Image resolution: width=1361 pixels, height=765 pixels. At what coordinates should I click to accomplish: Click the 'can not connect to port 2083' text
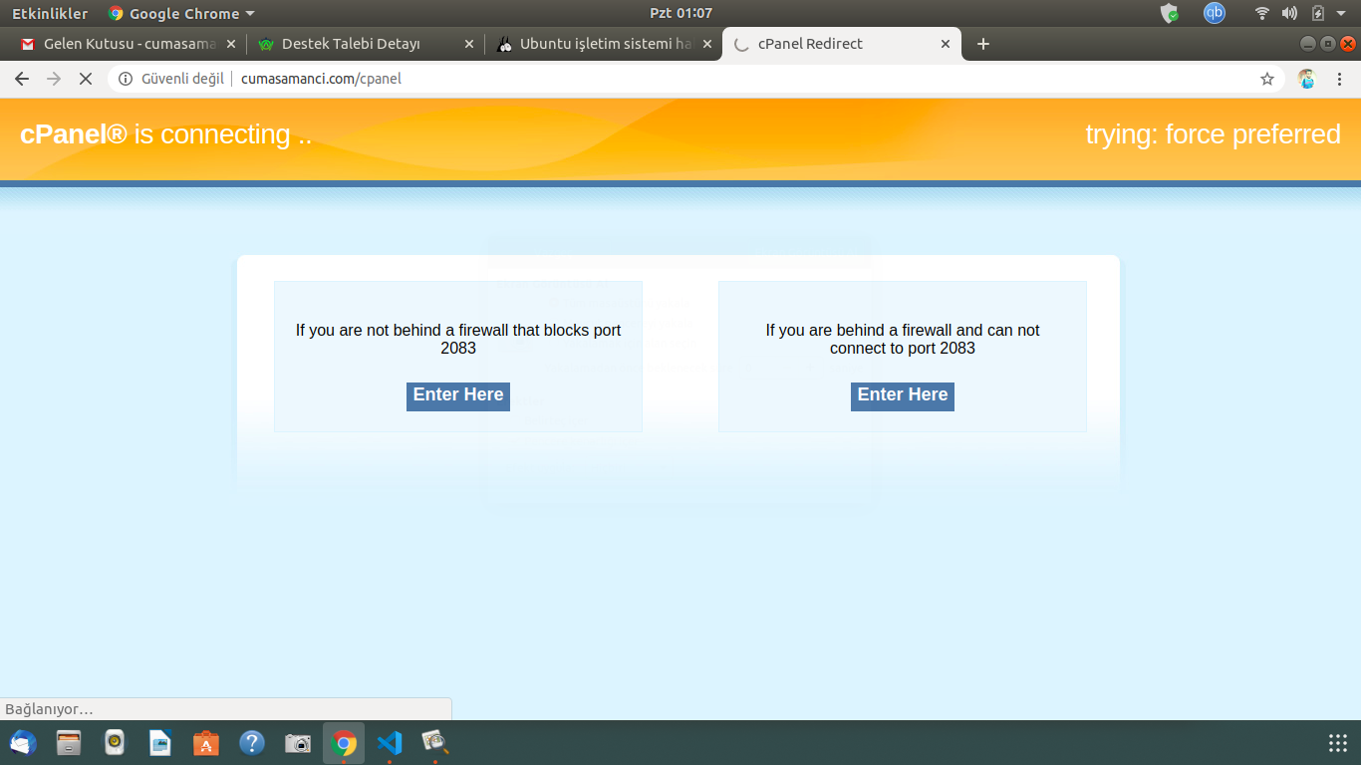point(903,339)
